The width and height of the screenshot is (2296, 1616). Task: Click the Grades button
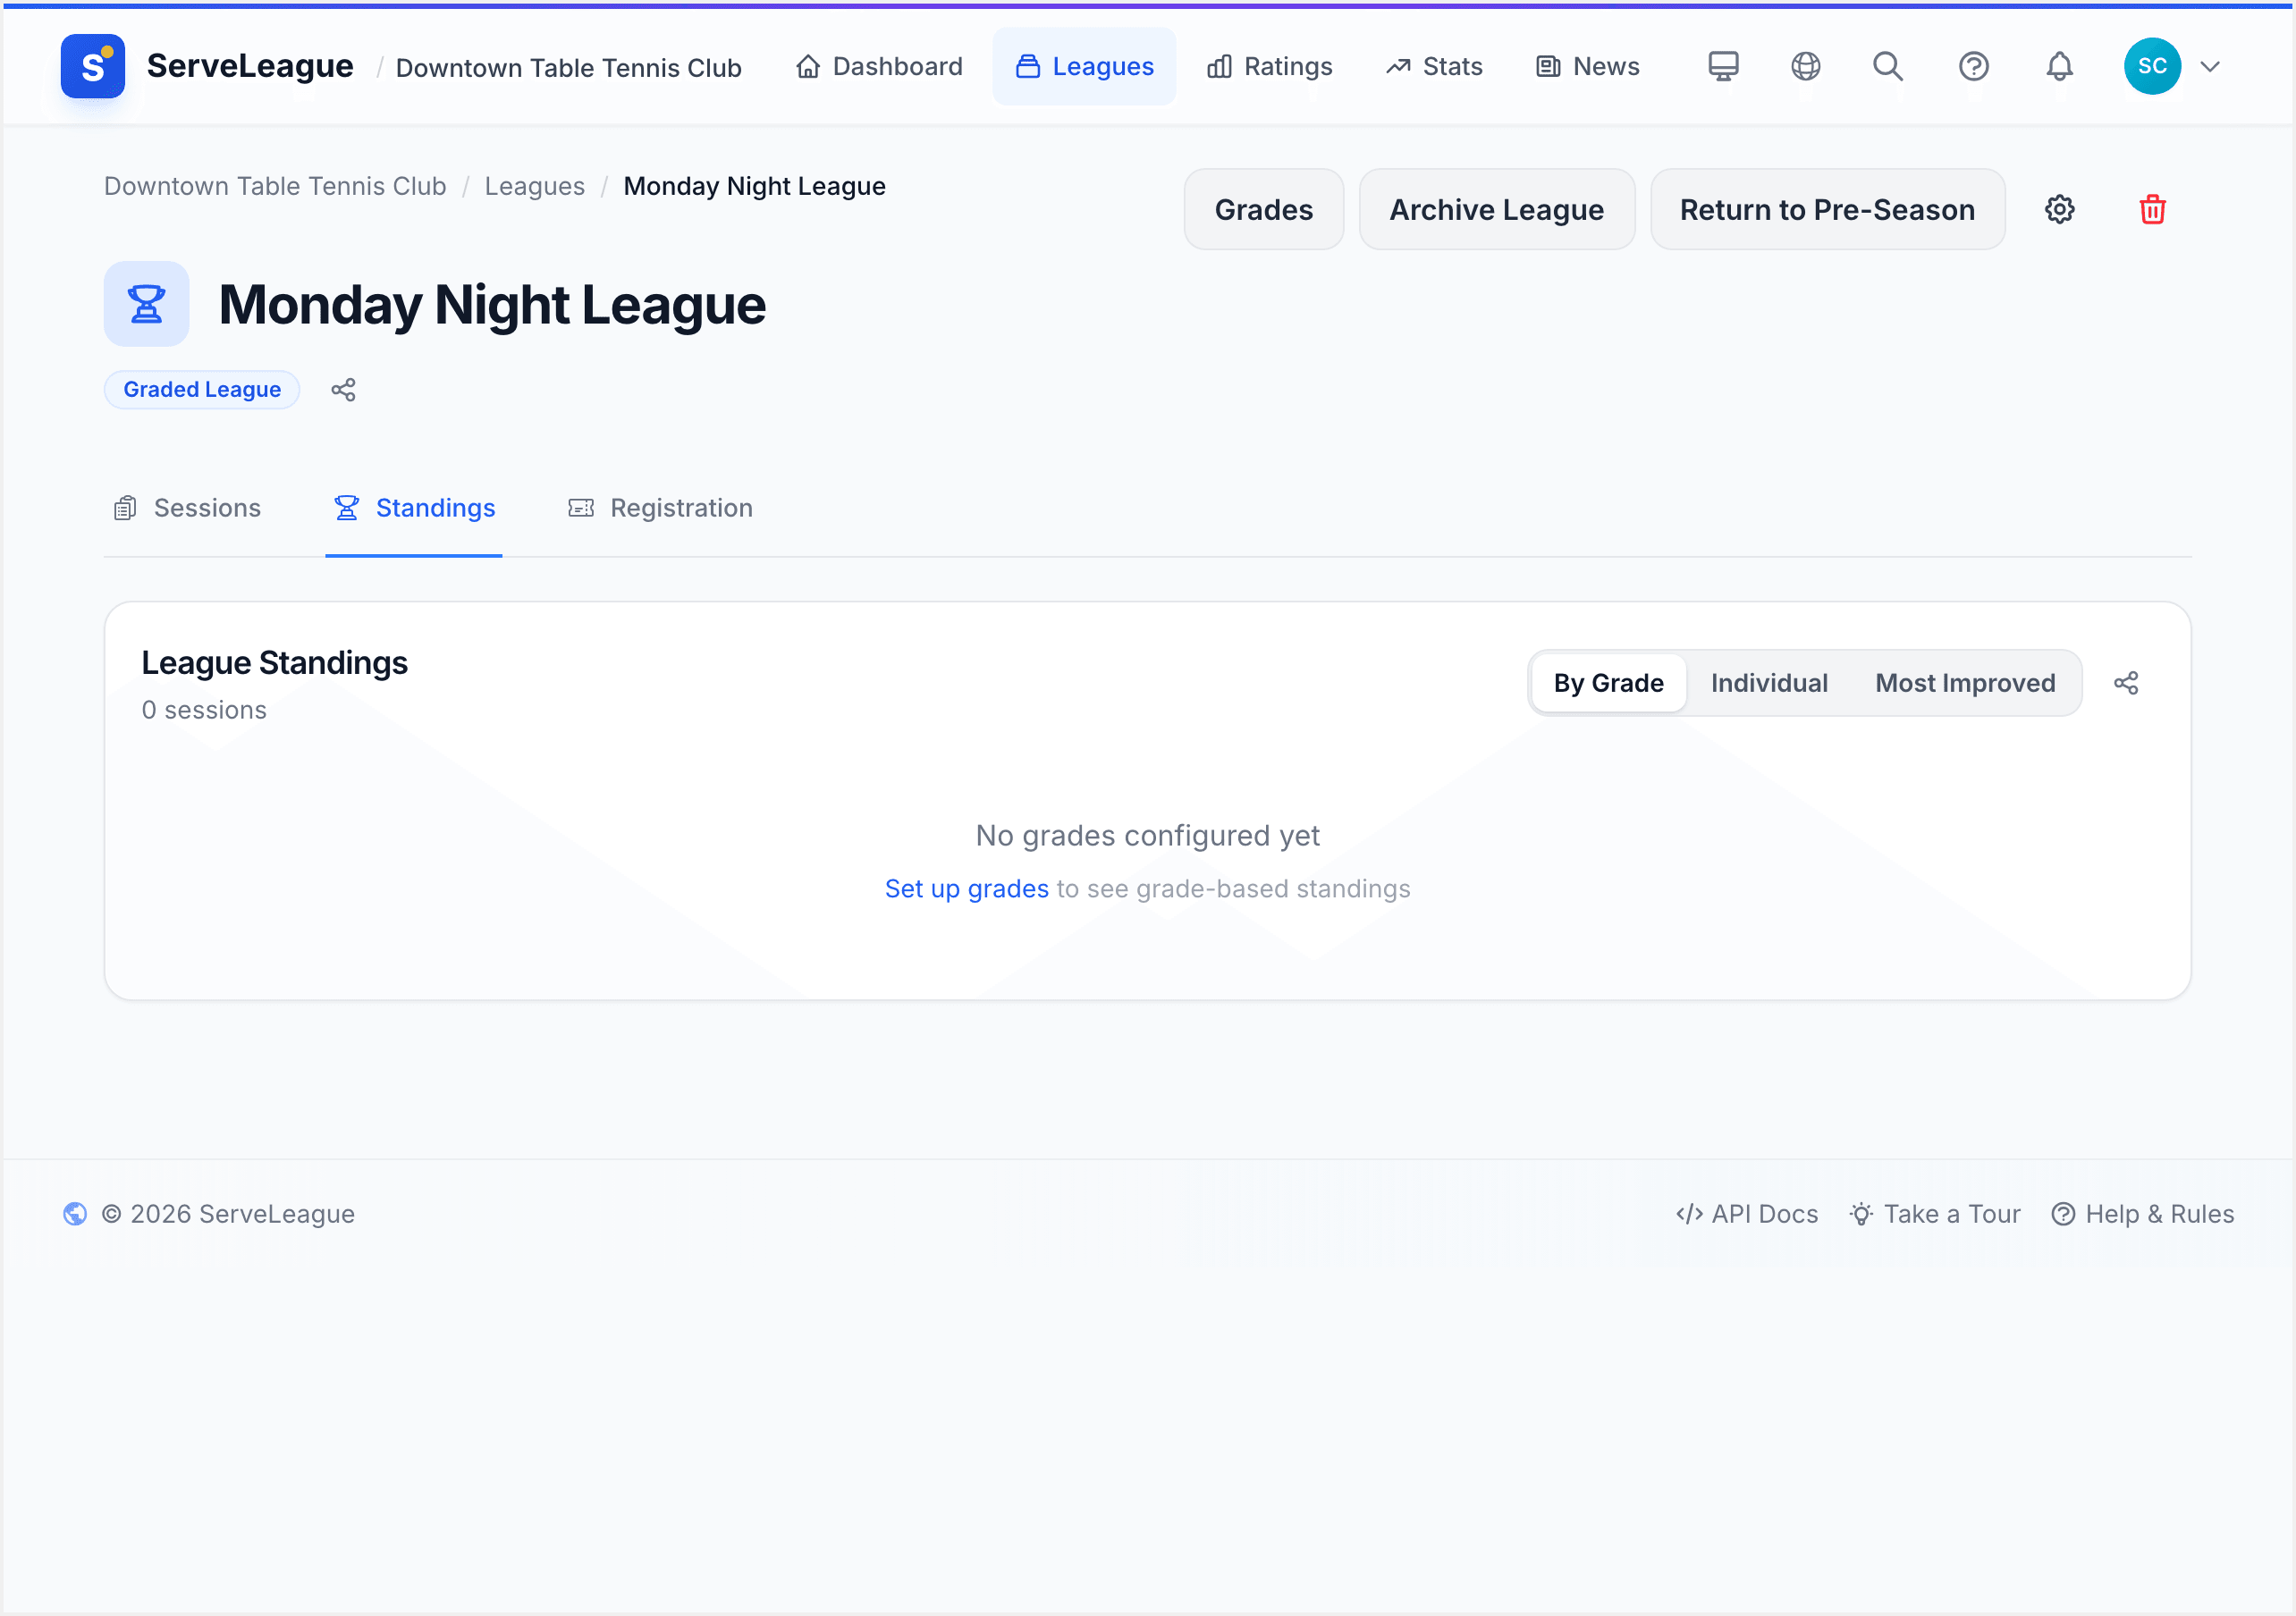click(x=1264, y=210)
